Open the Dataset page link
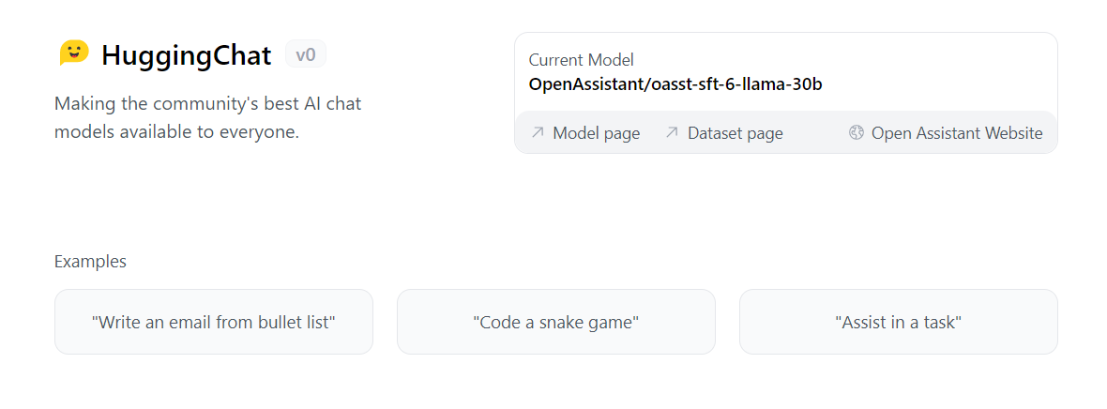Image resolution: width=1107 pixels, height=409 pixels. coord(735,133)
